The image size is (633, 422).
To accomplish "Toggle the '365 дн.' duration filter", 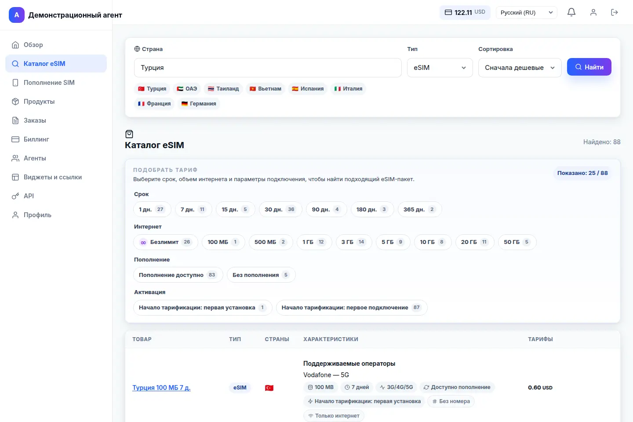I will coord(420,209).
